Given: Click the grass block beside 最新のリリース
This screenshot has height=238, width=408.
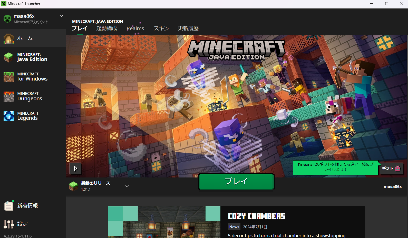Looking at the screenshot, I should coord(73,186).
